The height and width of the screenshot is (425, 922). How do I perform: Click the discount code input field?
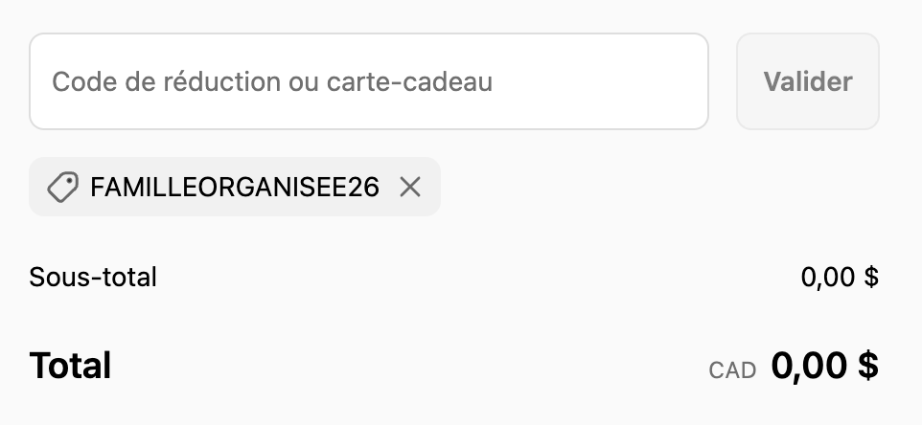click(368, 81)
